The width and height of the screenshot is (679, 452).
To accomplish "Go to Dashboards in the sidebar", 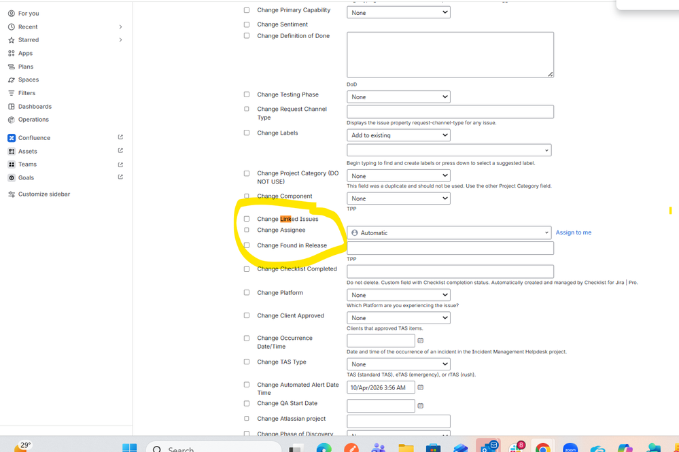I will pyautogui.click(x=35, y=107).
